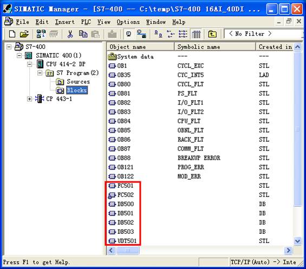Switch to Large Icons view
This screenshot has height=269, width=306.
tap(158, 34)
